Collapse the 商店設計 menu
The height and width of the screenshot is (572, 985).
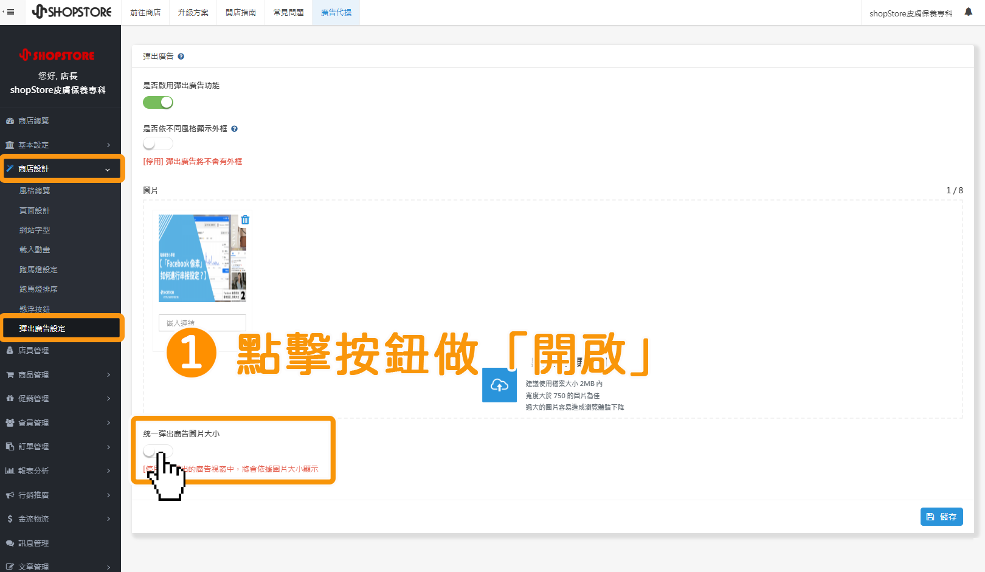click(60, 169)
